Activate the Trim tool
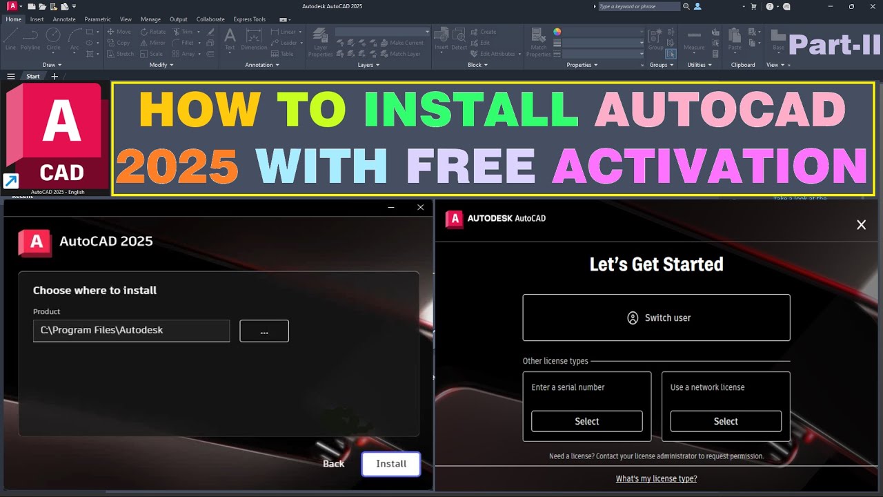Image resolution: width=883 pixels, height=497 pixels. [183, 32]
